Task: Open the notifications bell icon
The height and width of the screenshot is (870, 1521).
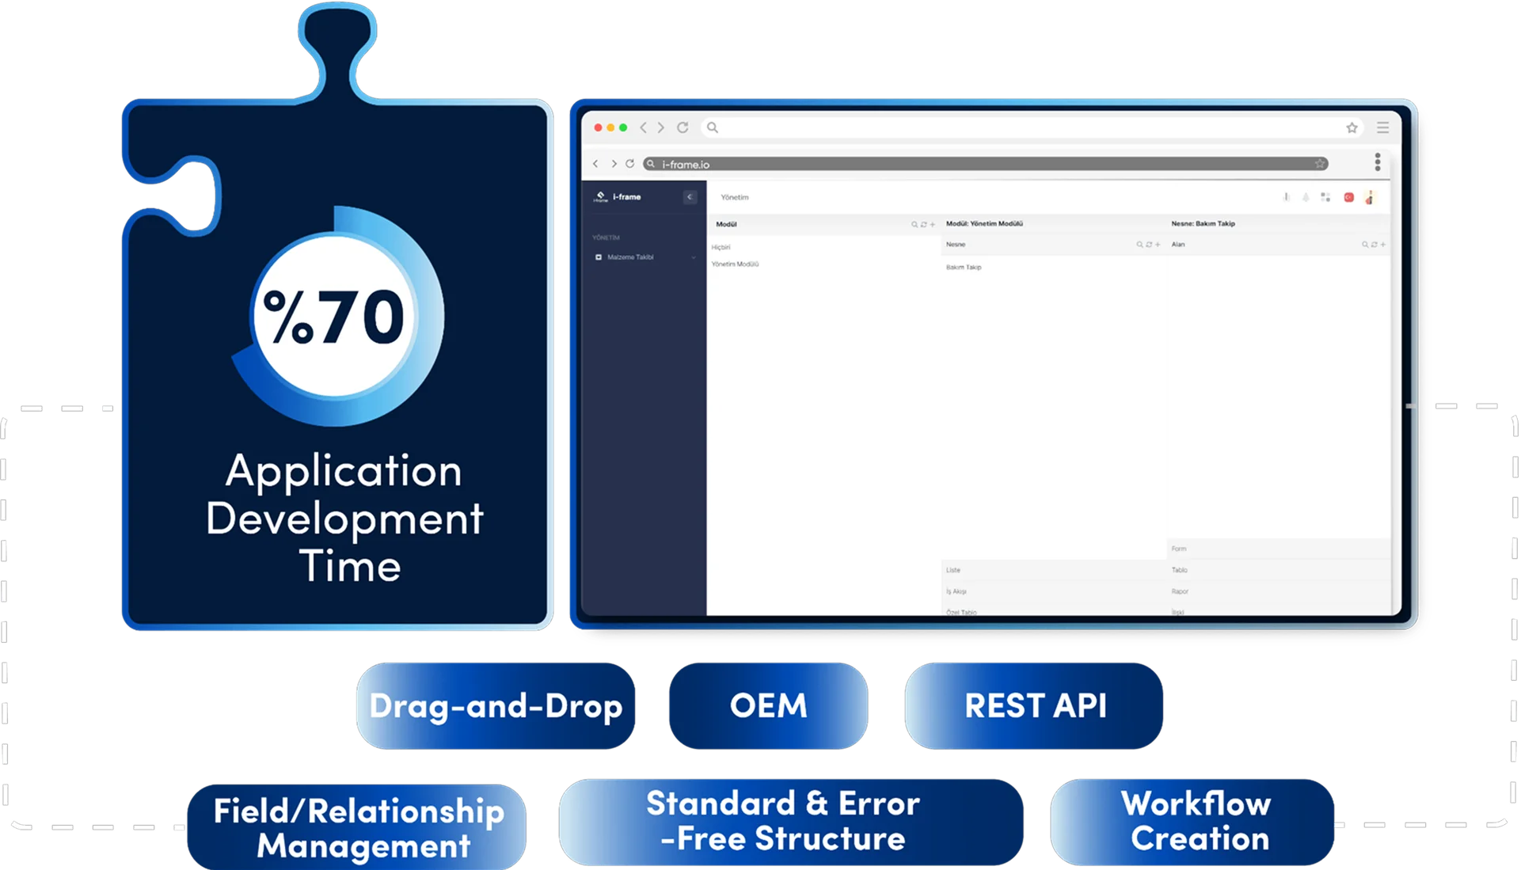Action: pos(1306,197)
